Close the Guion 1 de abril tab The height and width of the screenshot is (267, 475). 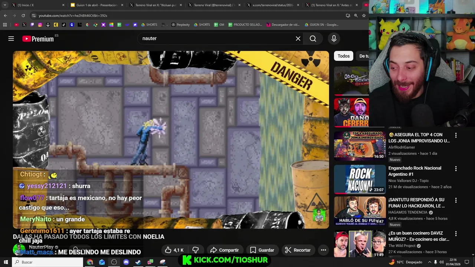point(122,5)
